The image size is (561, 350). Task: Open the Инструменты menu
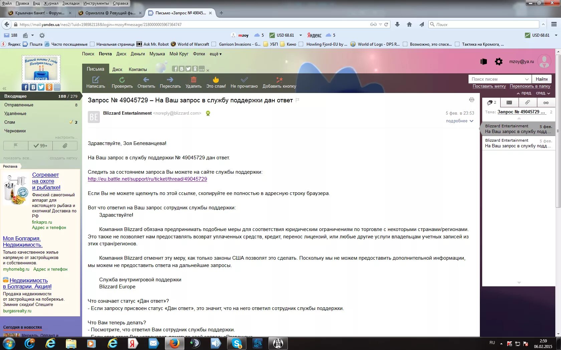coord(96,3)
